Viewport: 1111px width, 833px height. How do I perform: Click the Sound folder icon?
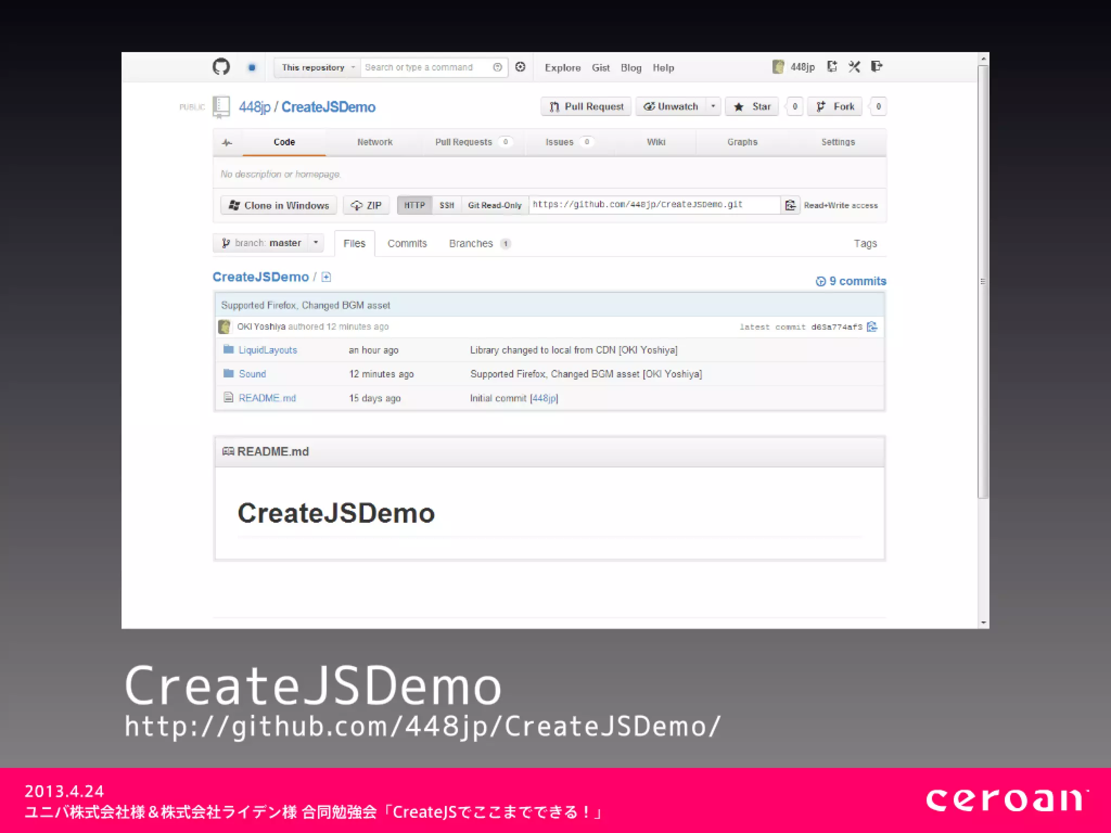click(228, 373)
